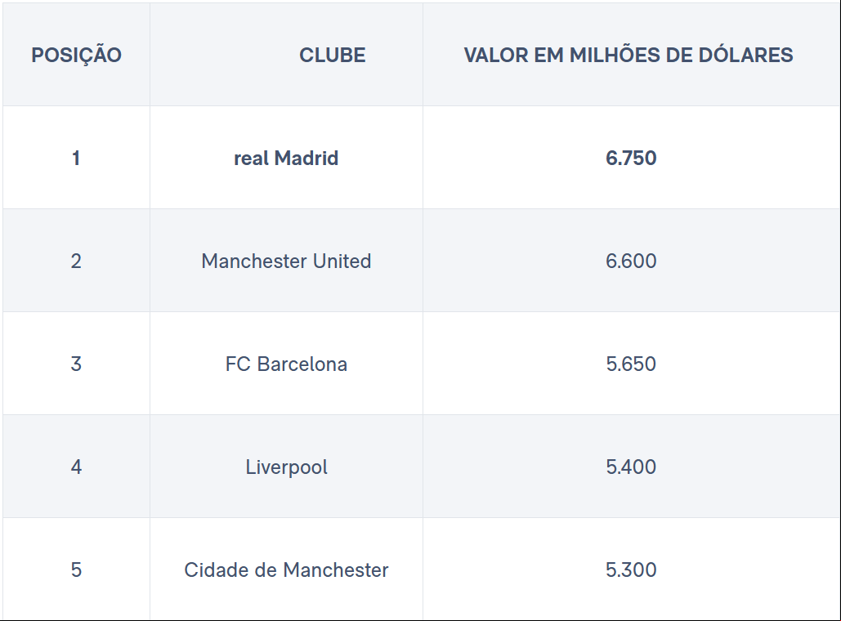
Task: Click position number 4 cell
Action: pos(76,467)
